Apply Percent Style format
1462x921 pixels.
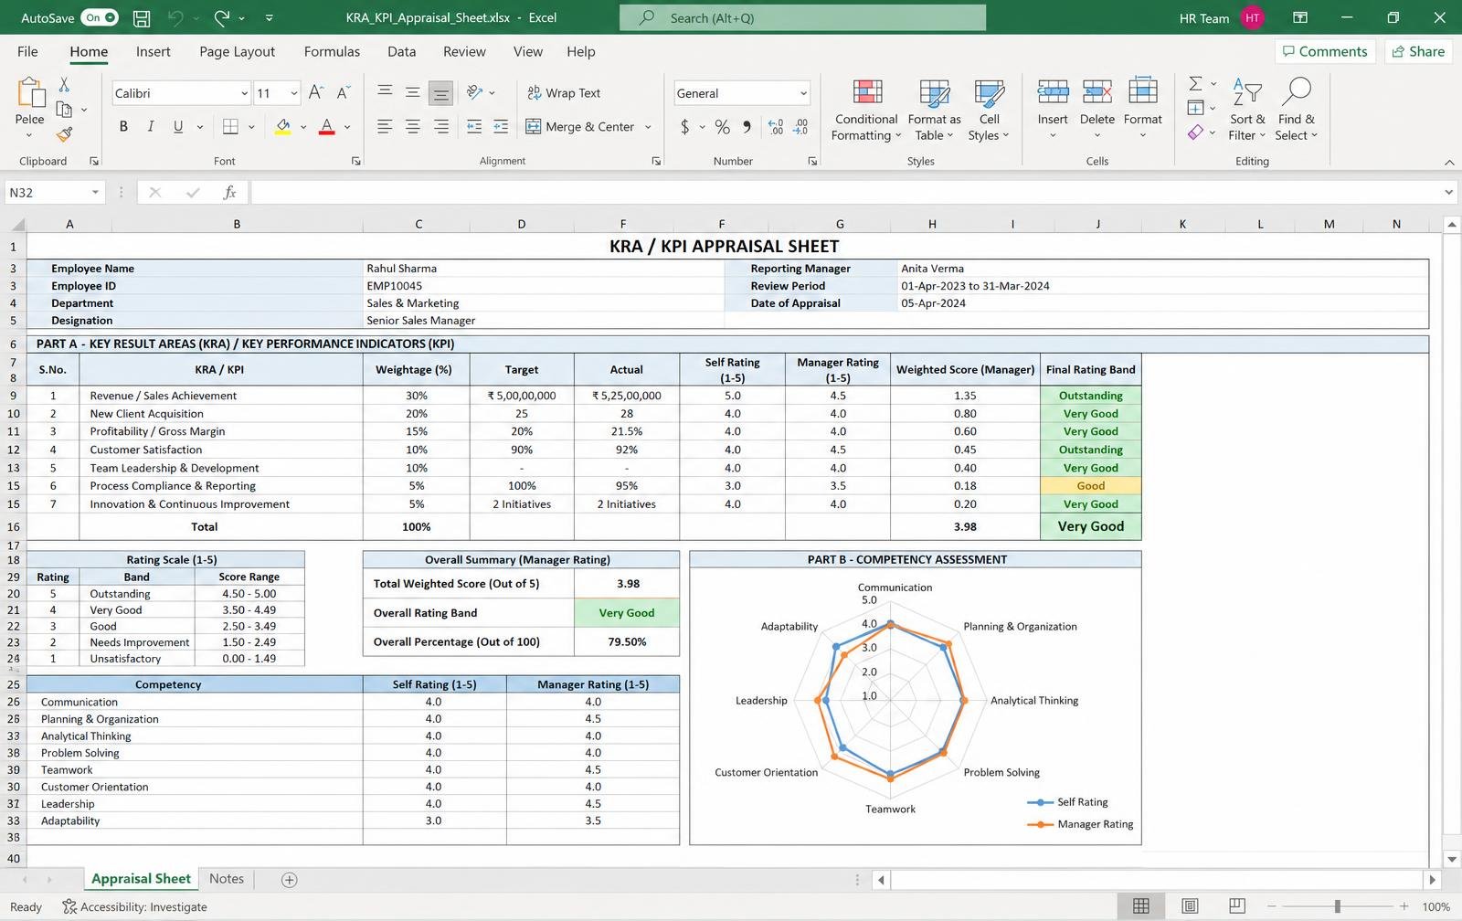point(723,127)
